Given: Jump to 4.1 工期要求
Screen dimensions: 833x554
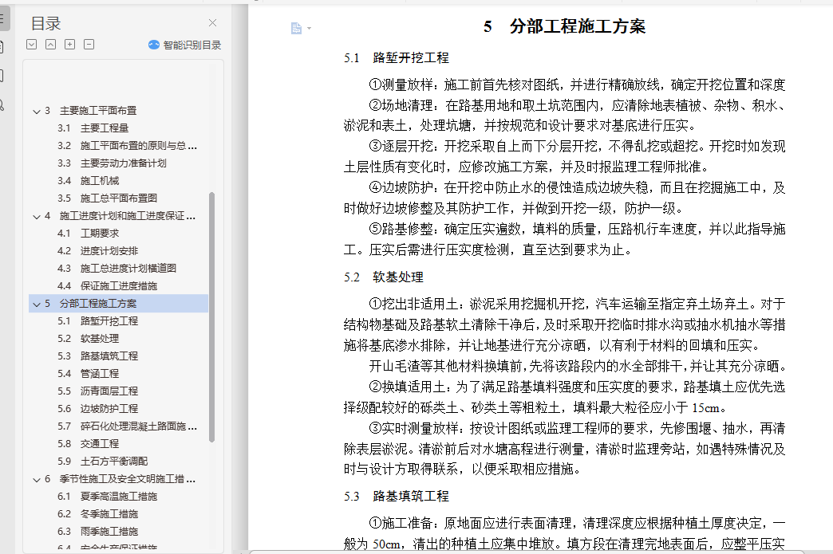Looking at the screenshot, I should 89,233.
